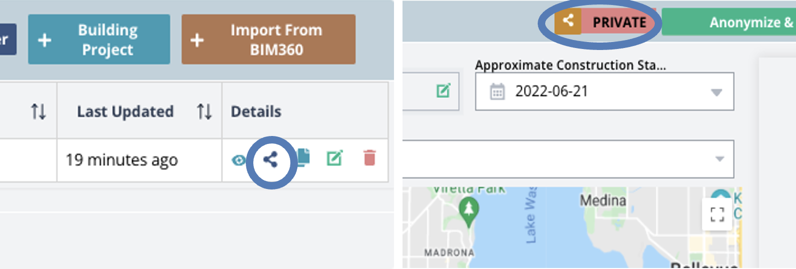Open the construction start date dropdown arrow

pyautogui.click(x=716, y=92)
